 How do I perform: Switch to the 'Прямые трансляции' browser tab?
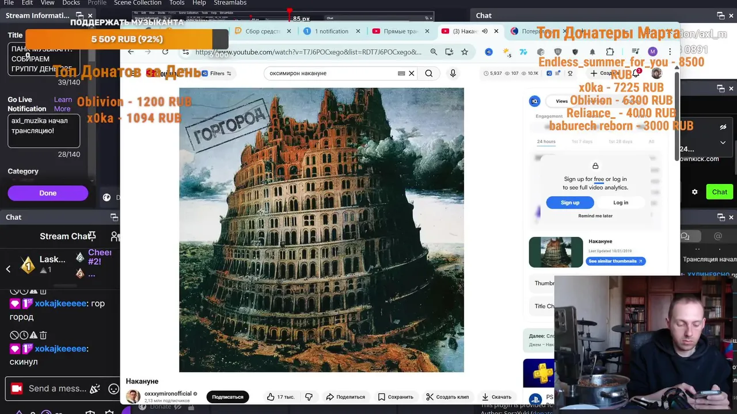click(x=401, y=31)
